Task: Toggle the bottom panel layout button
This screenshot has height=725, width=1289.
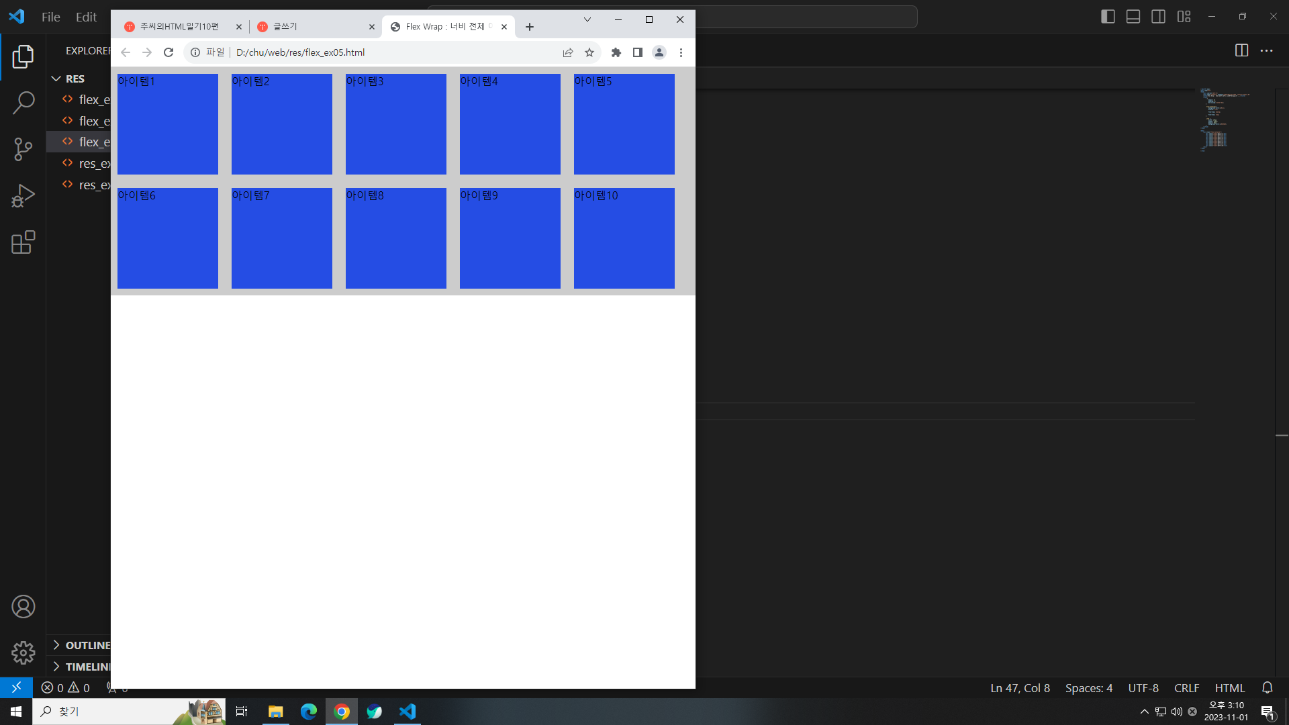Action: point(1133,17)
